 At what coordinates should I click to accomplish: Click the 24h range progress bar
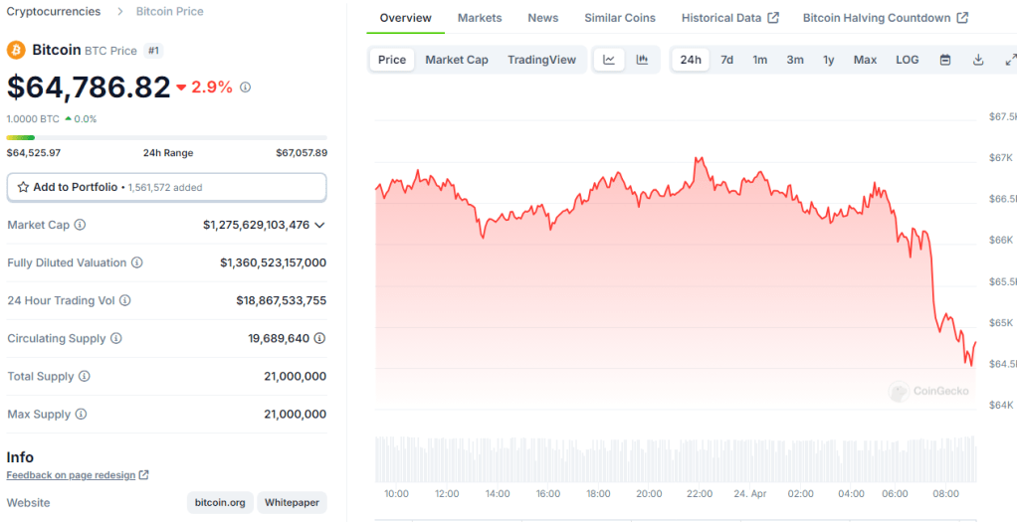click(x=166, y=137)
